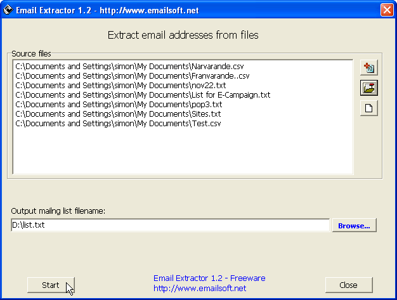Start the email extraction

click(x=51, y=285)
